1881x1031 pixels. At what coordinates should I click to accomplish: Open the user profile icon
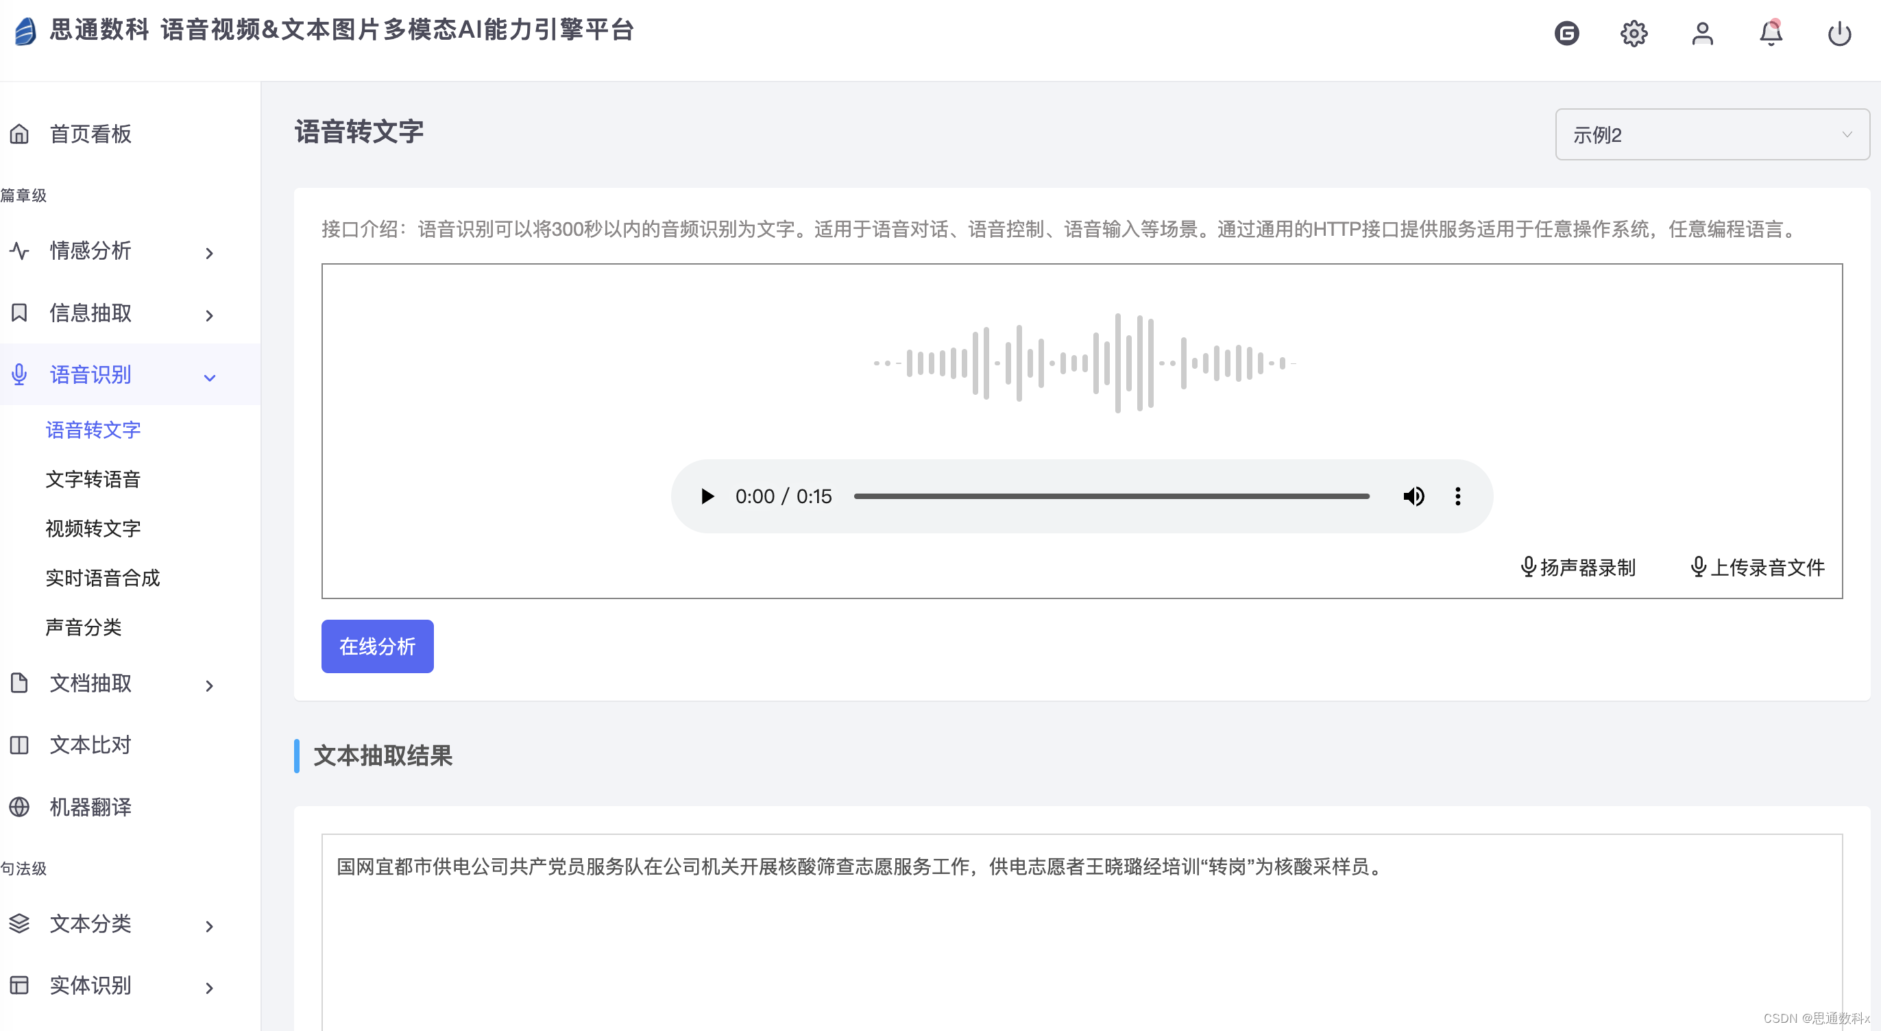point(1702,34)
